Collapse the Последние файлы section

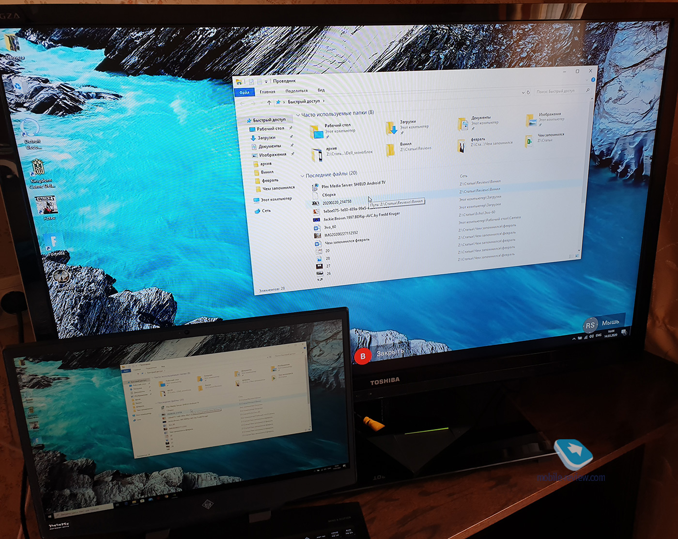click(302, 176)
